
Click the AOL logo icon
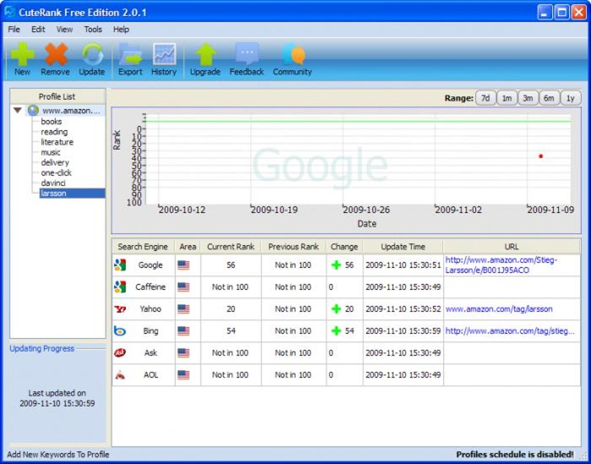pos(120,375)
